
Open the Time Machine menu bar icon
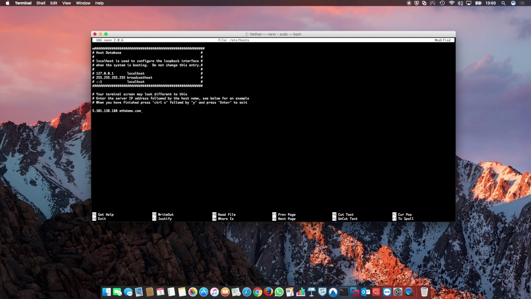442,3
